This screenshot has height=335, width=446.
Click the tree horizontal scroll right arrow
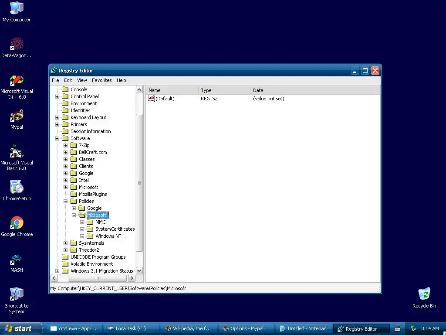132,278
